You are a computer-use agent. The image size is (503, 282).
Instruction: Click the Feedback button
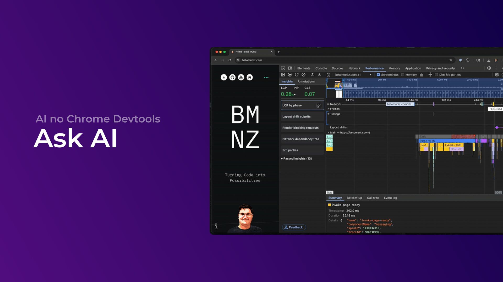[294, 227]
